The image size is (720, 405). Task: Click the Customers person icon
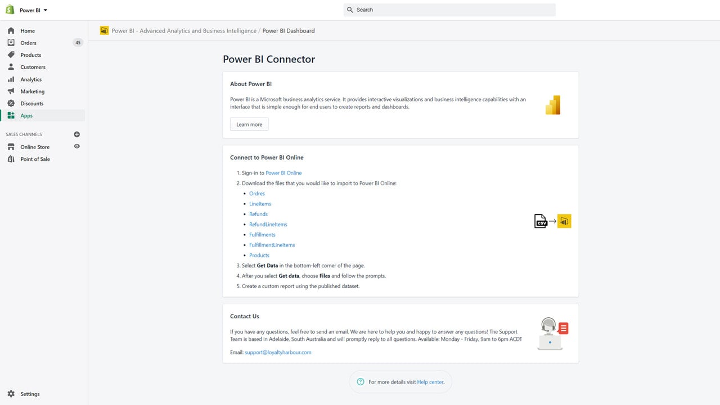(11, 67)
